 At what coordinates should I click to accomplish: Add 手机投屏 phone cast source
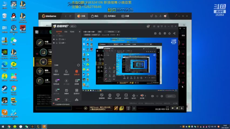click(118, 96)
